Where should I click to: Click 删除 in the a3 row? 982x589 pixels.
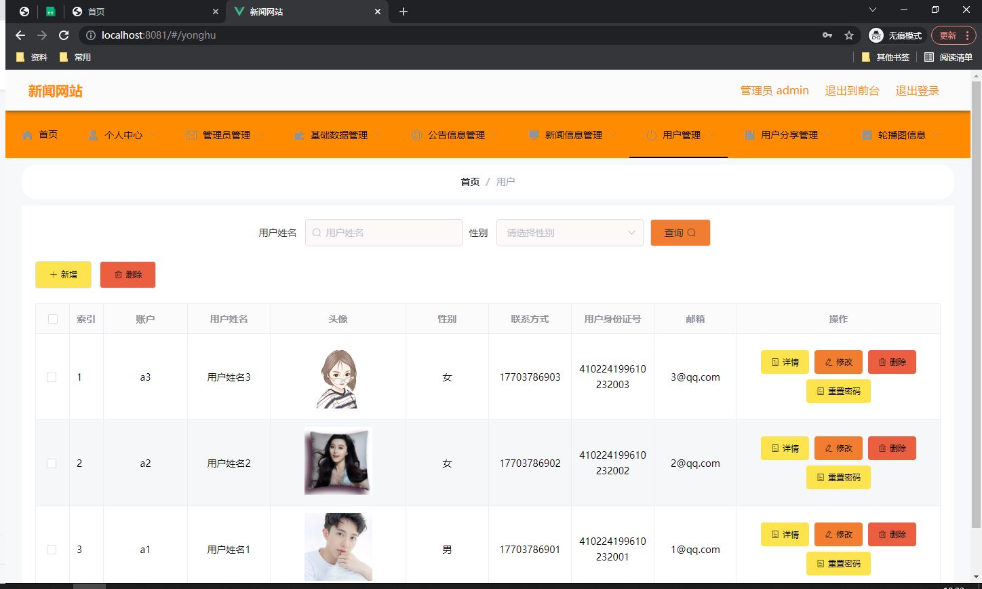[x=892, y=362]
